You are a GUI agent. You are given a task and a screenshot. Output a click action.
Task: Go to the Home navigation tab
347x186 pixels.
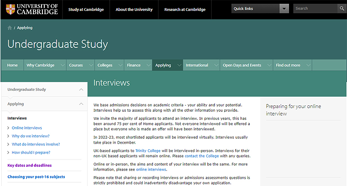[x=12, y=65]
